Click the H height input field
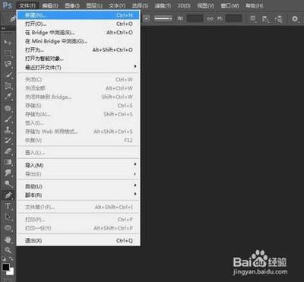This screenshot has height=282, width=304. (x=233, y=19)
